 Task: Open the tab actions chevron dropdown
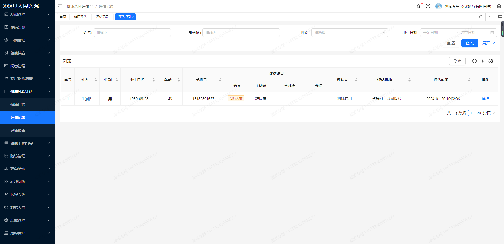490,17
